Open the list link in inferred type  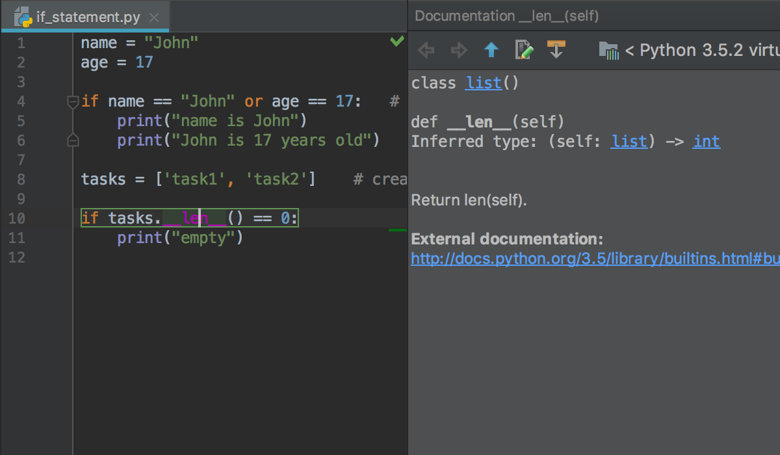629,142
